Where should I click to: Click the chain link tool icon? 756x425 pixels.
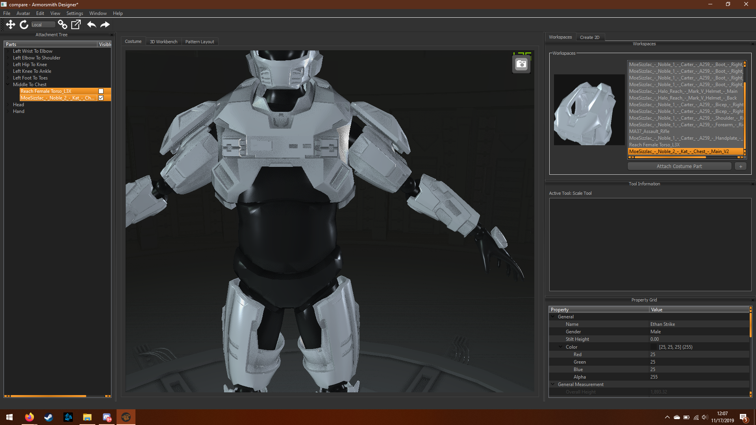pos(62,24)
